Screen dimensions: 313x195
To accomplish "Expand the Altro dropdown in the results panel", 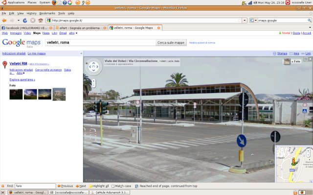I will [21, 73].
